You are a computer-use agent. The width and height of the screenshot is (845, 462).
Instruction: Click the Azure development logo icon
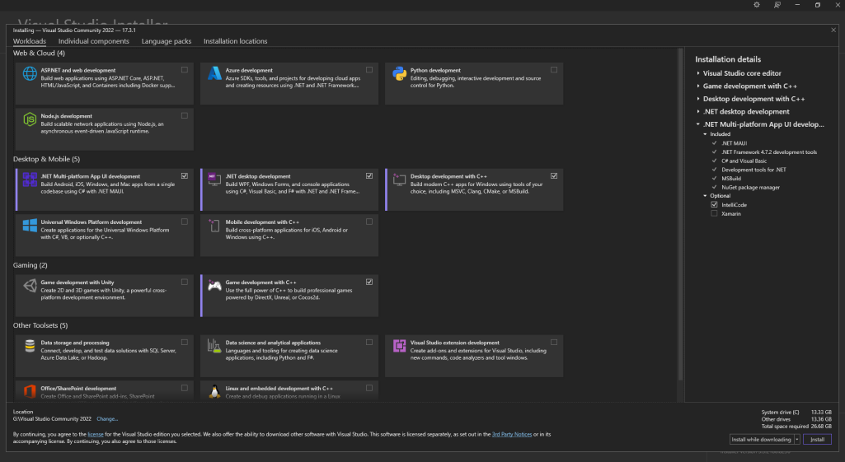click(x=214, y=73)
